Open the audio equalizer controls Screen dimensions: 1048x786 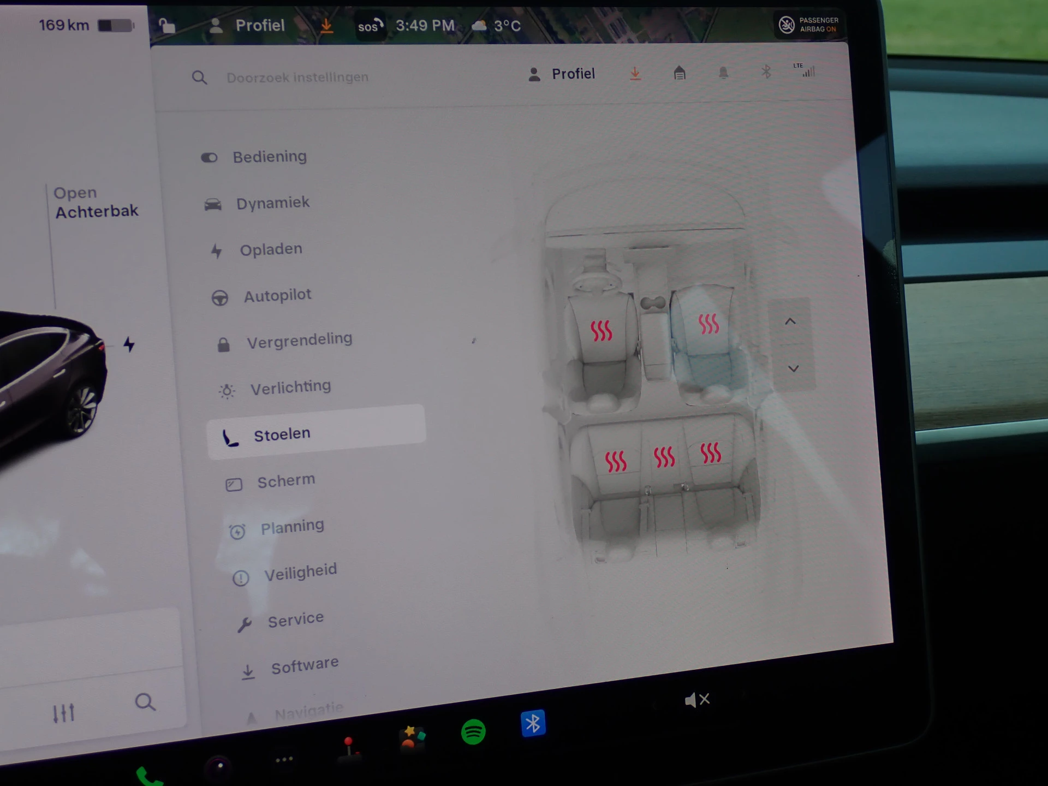pos(65,711)
